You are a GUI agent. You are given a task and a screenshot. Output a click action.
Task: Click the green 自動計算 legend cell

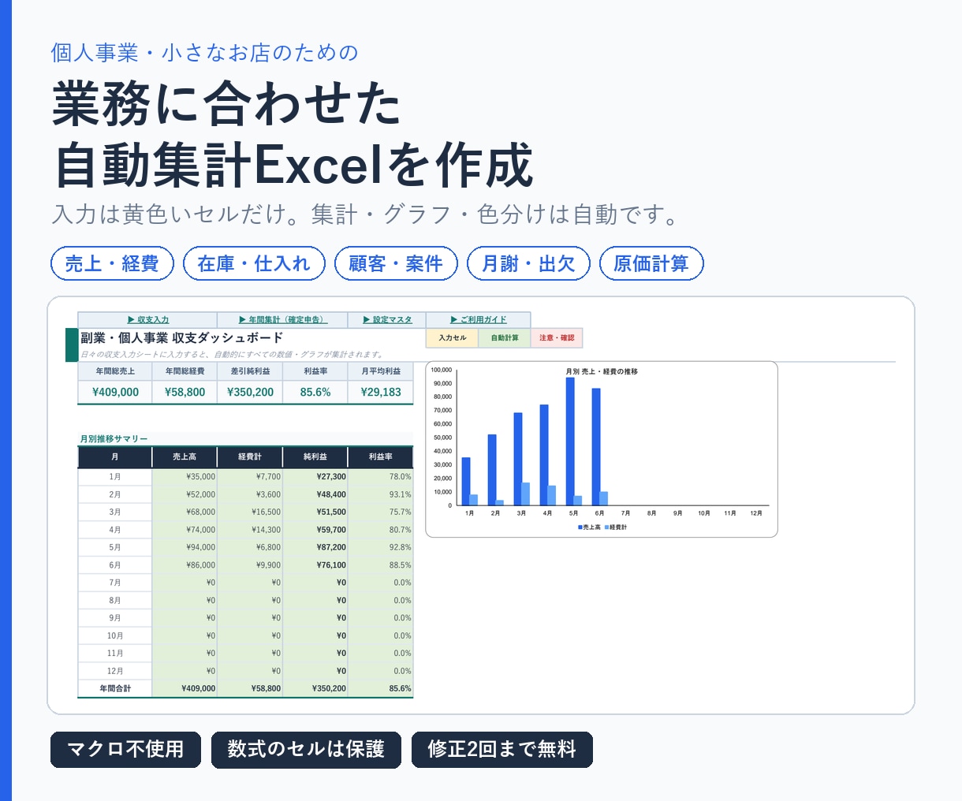tap(505, 337)
